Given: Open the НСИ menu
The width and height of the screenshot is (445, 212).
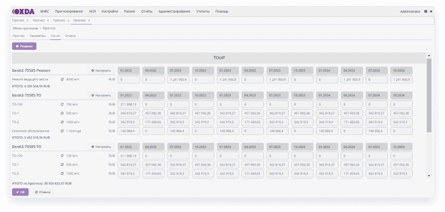Looking at the screenshot, I should coord(92,12).
